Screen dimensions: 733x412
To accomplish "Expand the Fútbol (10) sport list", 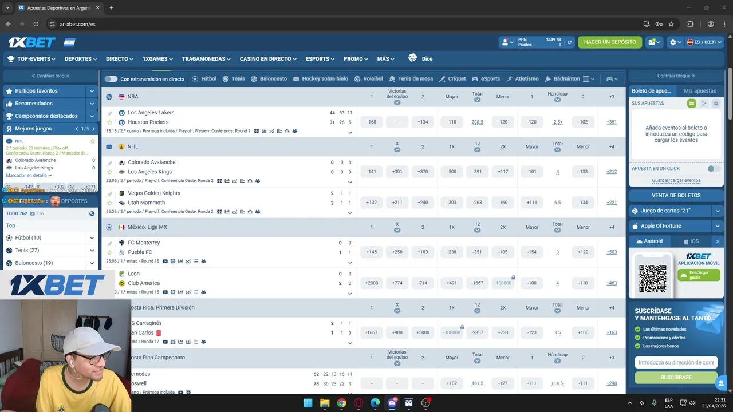I will 92,238.
